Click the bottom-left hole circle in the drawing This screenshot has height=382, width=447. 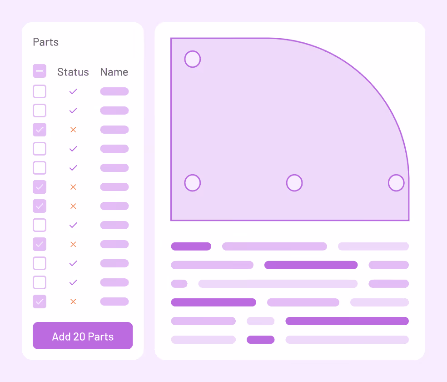pyautogui.click(x=192, y=182)
